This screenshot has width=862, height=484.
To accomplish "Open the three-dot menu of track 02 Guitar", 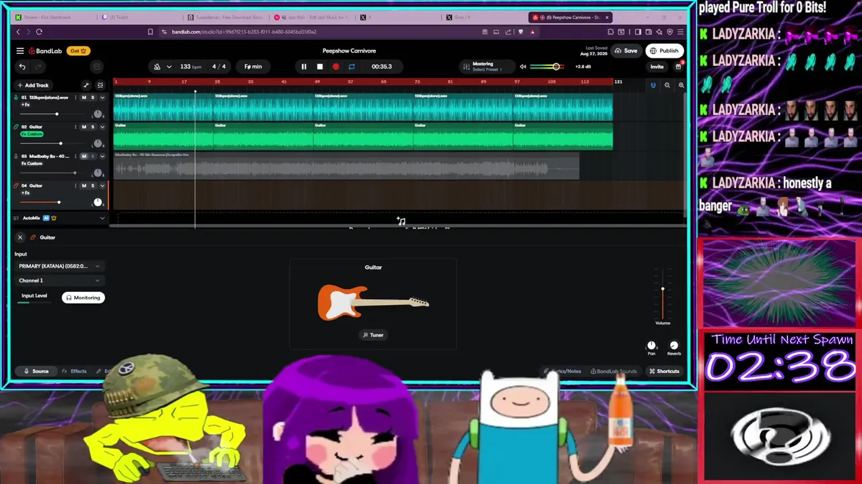I will coord(75,126).
